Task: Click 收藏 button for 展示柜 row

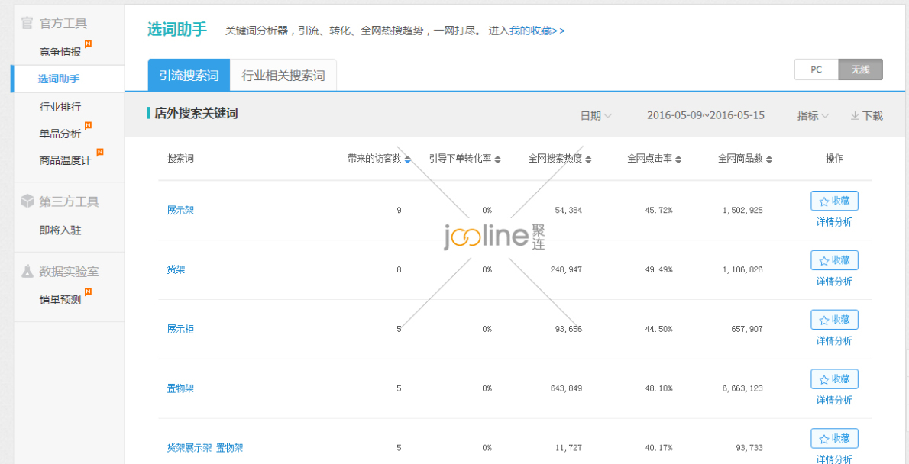Action: coord(834,319)
